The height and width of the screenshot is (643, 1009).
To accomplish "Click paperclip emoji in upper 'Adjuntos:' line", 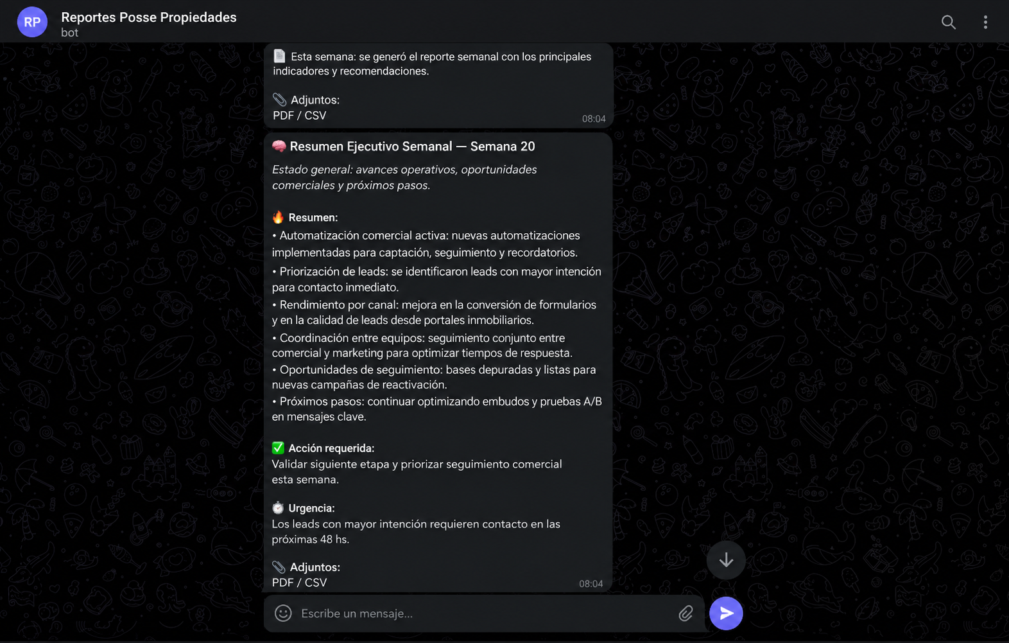I will (x=279, y=100).
